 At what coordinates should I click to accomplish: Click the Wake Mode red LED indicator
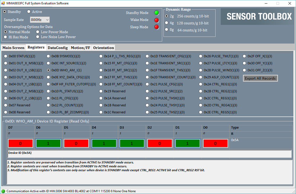point(156,20)
